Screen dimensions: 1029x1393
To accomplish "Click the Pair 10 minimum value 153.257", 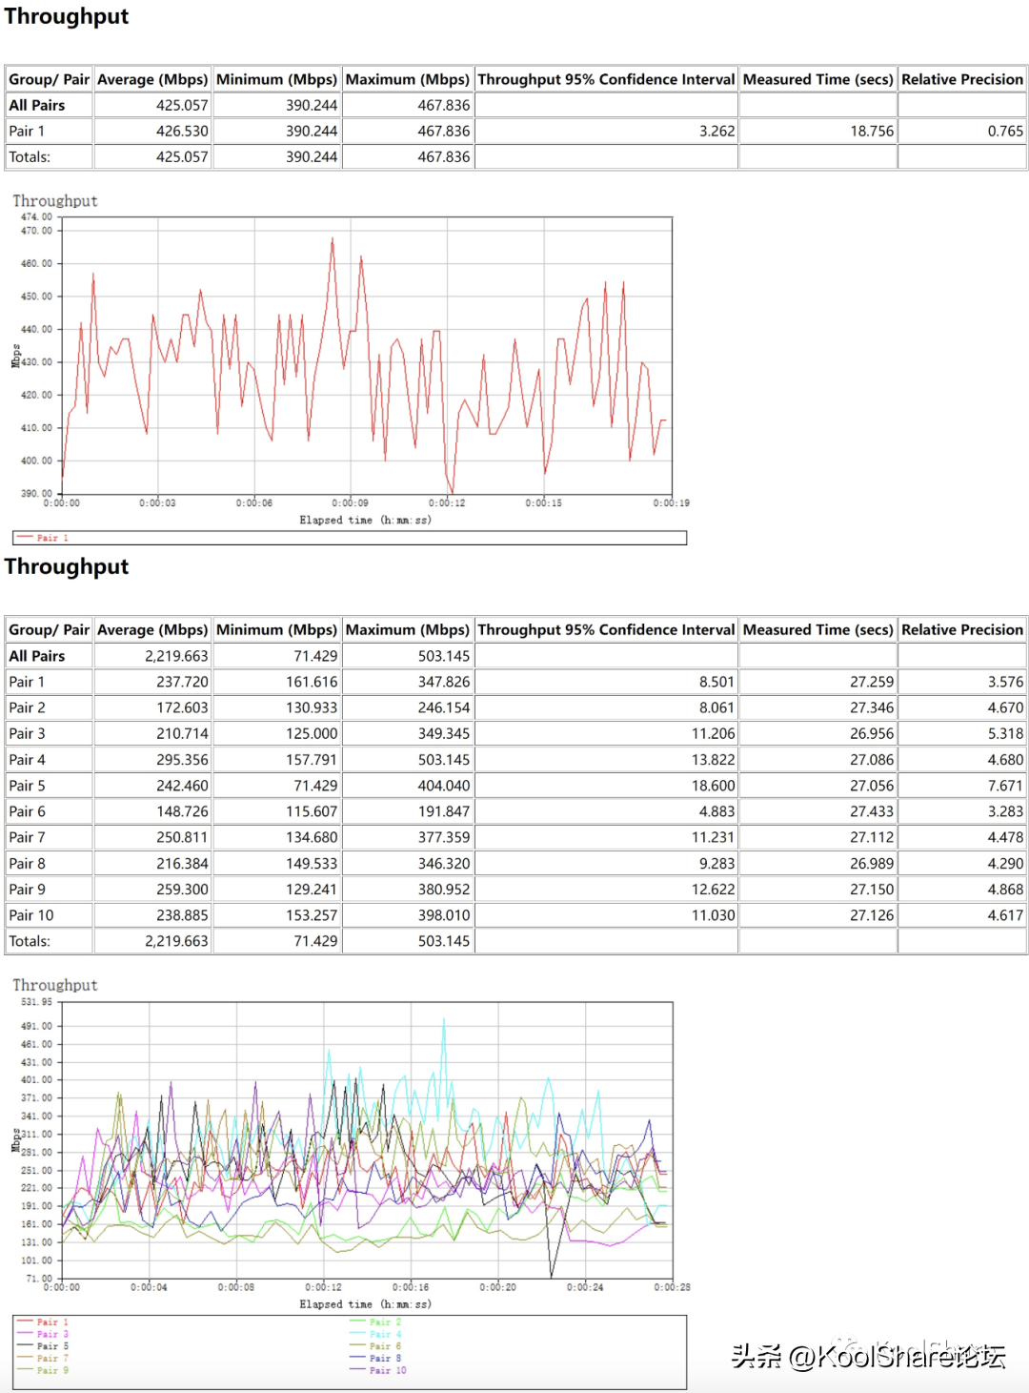I will [x=312, y=915].
